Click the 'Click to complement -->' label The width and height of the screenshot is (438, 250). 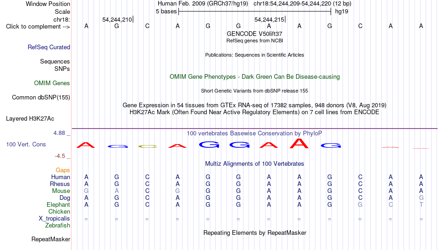point(38,27)
